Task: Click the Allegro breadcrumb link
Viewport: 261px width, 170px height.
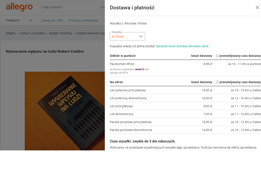Action: coord(11,33)
